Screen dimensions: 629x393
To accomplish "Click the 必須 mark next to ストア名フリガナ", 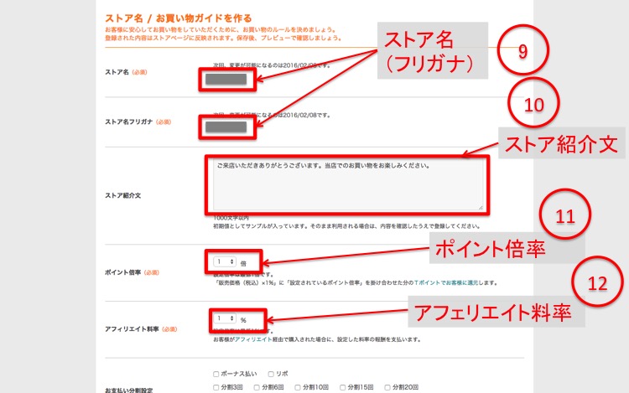I will [x=164, y=122].
